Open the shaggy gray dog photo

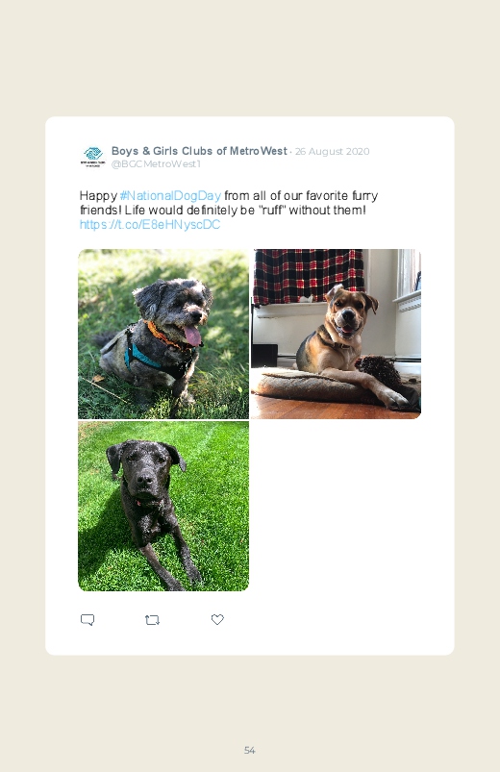coord(163,334)
